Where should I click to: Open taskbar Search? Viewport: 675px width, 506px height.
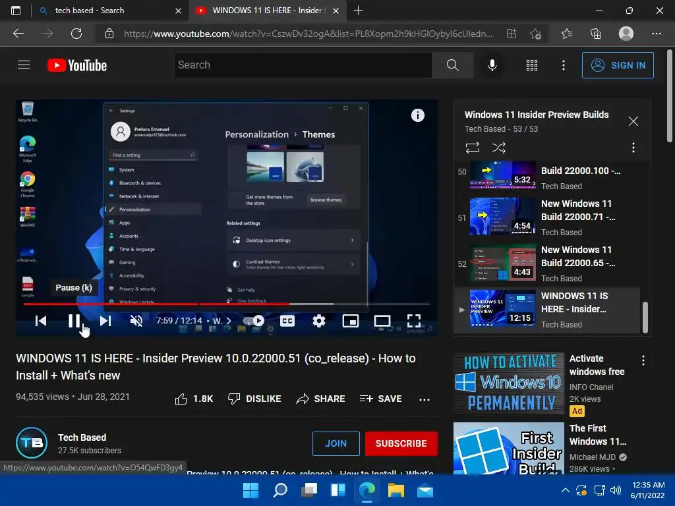[x=280, y=490]
